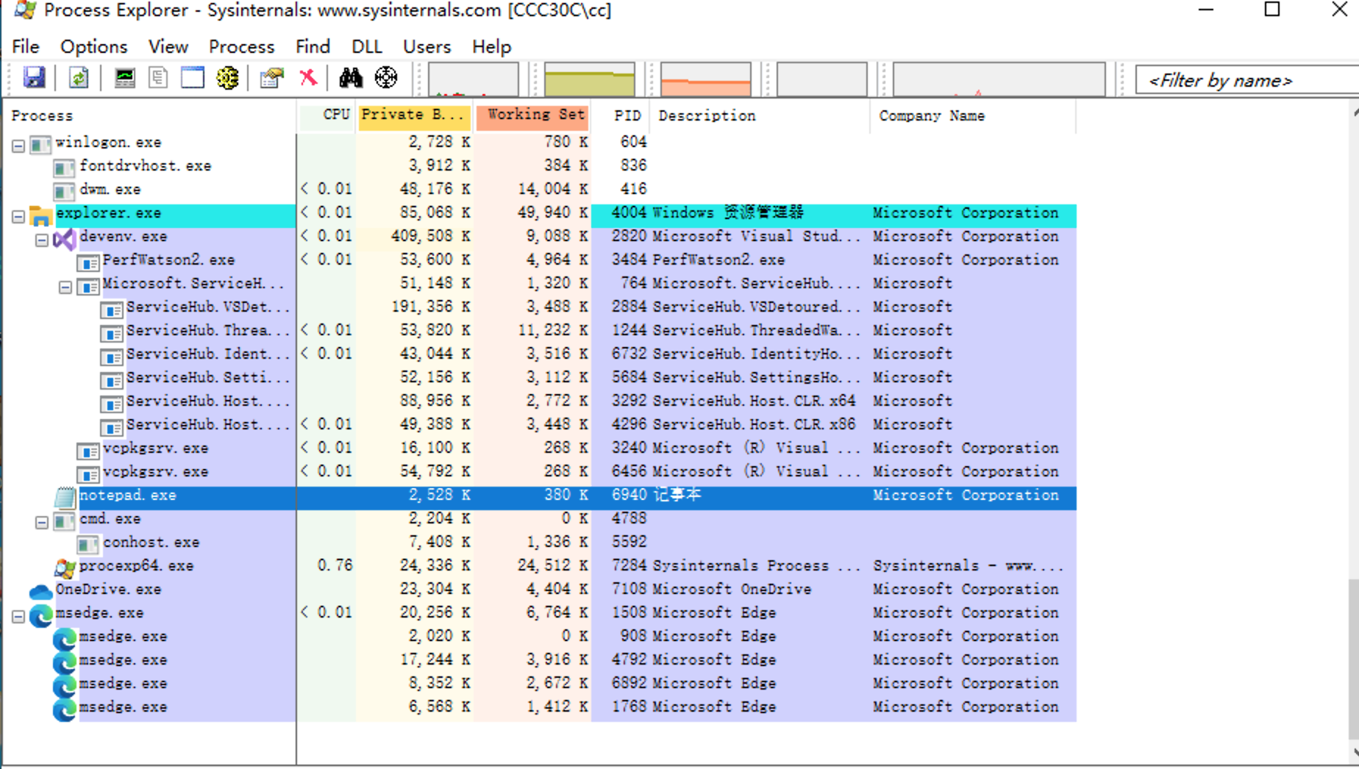This screenshot has height=769, width=1359.
Task: Open the Find menu
Action: tap(313, 46)
